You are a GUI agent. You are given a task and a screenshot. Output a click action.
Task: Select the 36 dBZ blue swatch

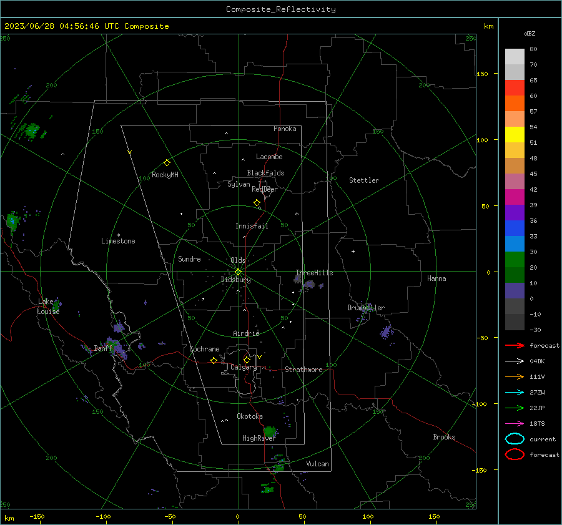coord(515,228)
